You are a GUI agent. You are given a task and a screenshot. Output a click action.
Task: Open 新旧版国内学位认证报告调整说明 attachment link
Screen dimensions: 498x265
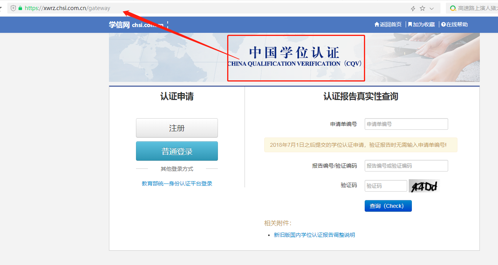314,235
